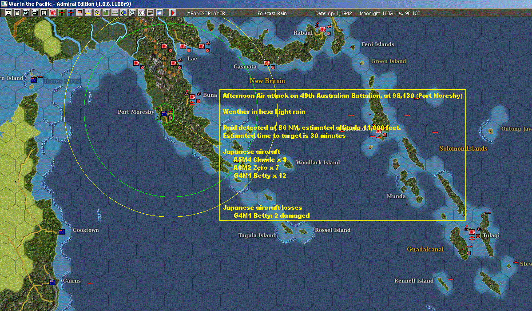The image size is (532, 311).
Task: Open the document report toolbar icon
Action: [17, 13]
